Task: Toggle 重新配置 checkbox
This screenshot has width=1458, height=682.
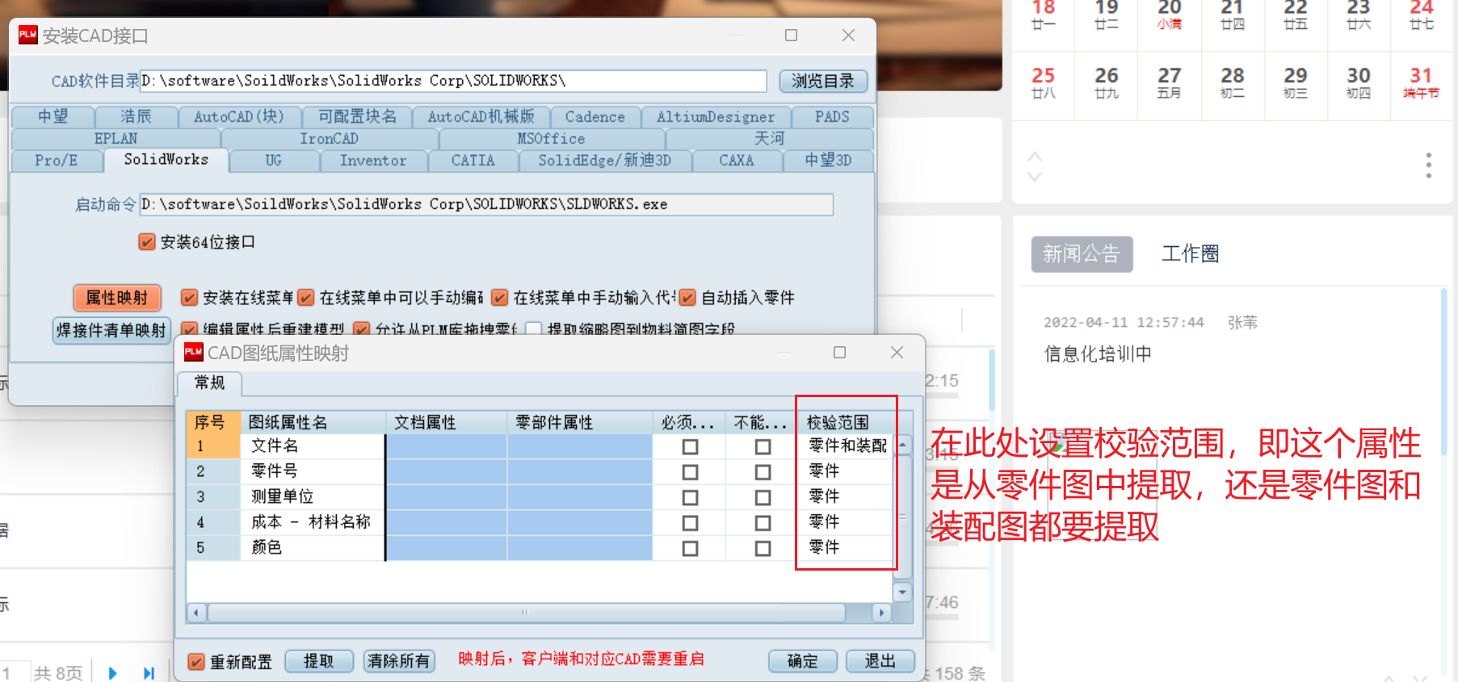Action: [x=195, y=662]
